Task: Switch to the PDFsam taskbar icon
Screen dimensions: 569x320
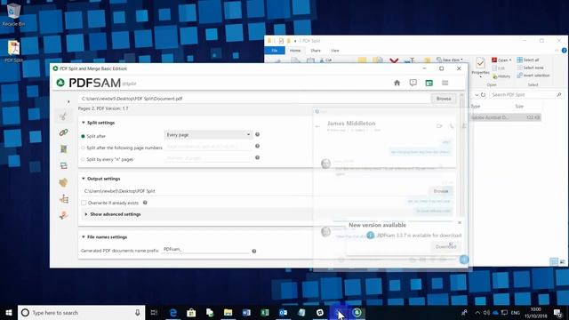Action: click(357, 313)
